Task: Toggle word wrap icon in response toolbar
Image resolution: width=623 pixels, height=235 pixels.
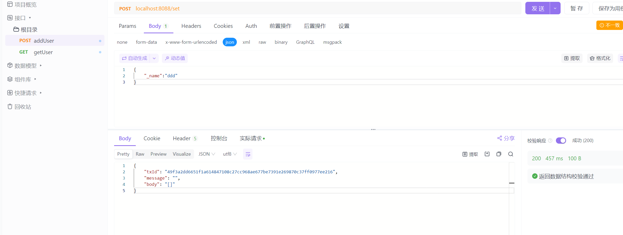Action: click(248, 154)
